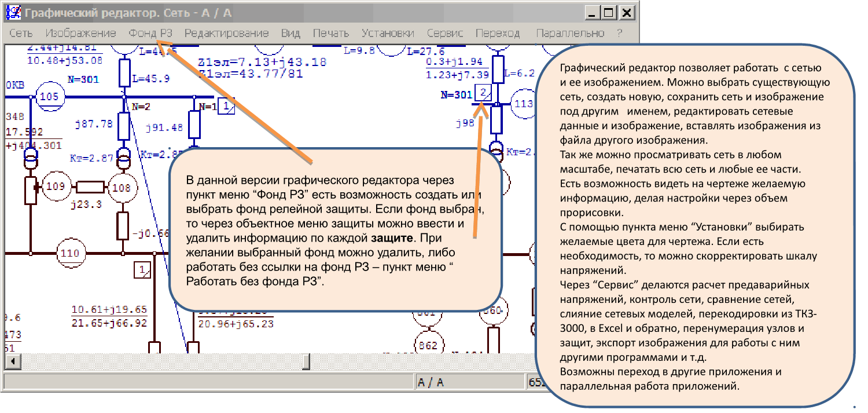The height and width of the screenshot is (413, 868).
Task: Click protection box 2 near N=301
Action: [x=483, y=92]
